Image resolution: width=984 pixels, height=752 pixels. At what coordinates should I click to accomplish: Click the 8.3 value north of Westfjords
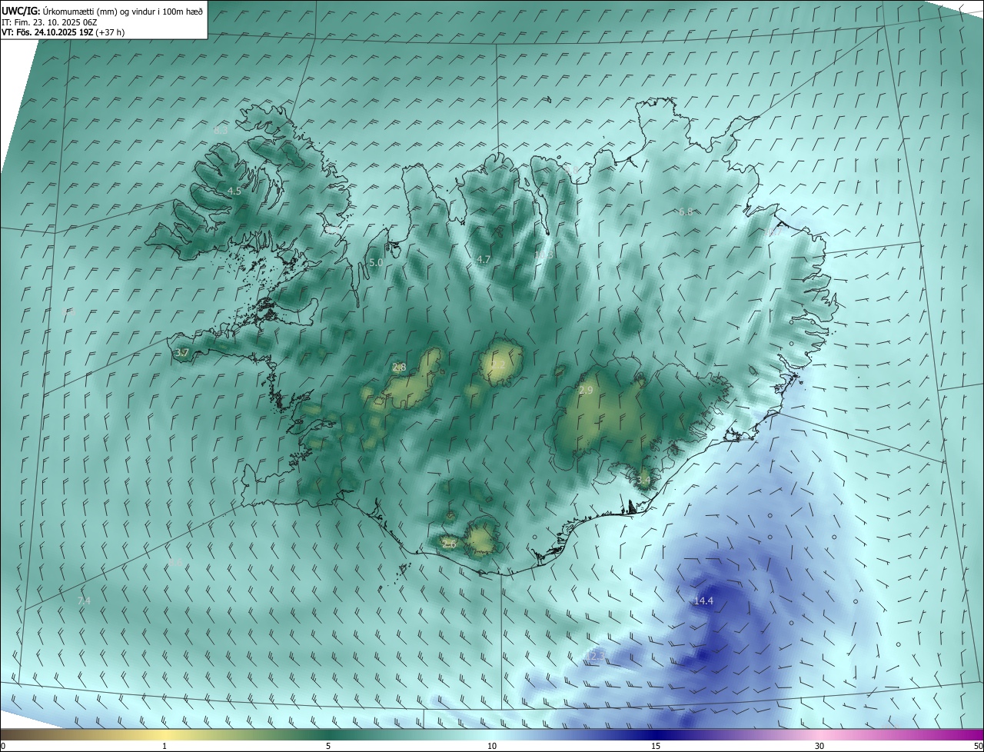click(x=221, y=131)
